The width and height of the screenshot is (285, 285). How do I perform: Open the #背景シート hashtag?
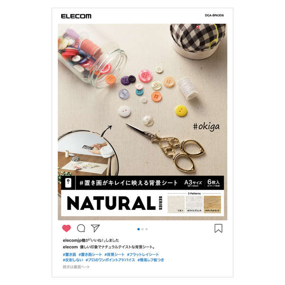click(114, 255)
